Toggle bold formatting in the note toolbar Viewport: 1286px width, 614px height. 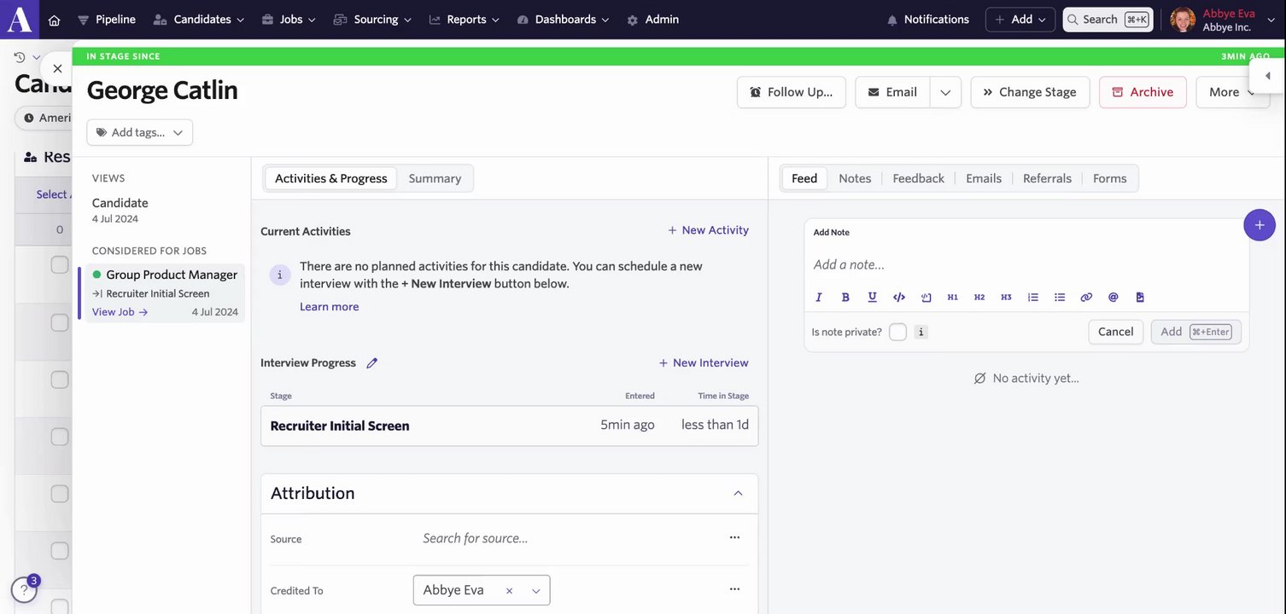click(845, 298)
